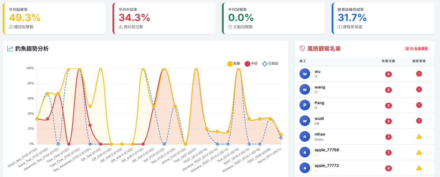The width and height of the screenshot is (440, 177).
Task: Click the red high-risk icon in Pang row
Action: click(x=419, y=105)
